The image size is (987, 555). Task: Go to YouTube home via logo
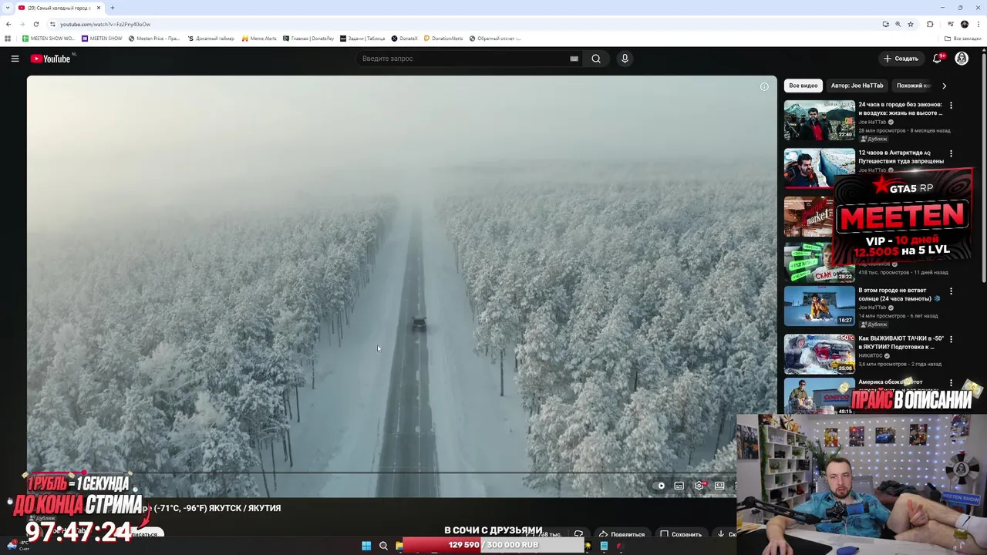tap(51, 59)
